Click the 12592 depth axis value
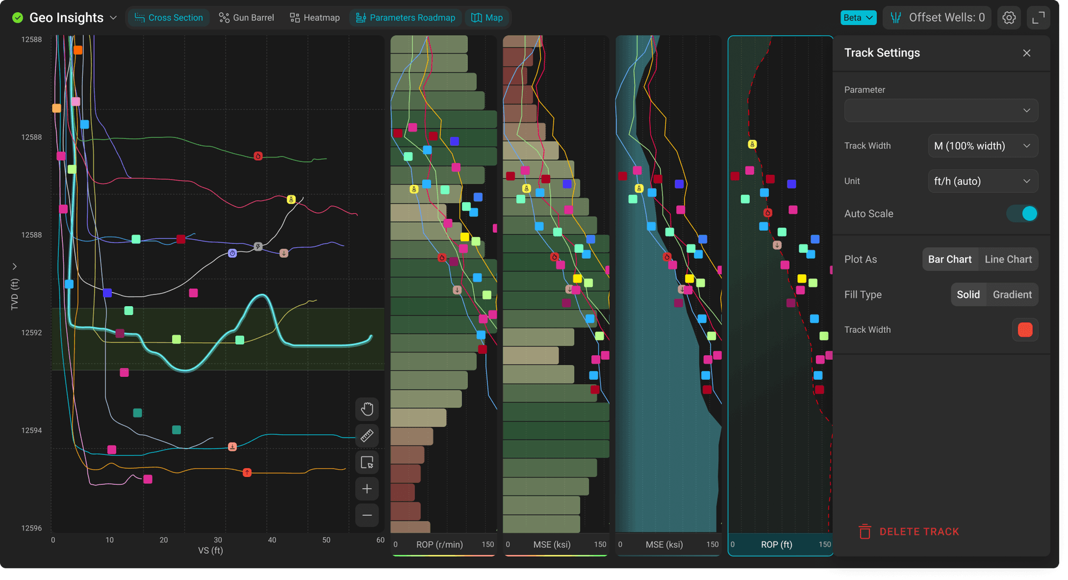This screenshot has height=580, width=1068. [32, 333]
